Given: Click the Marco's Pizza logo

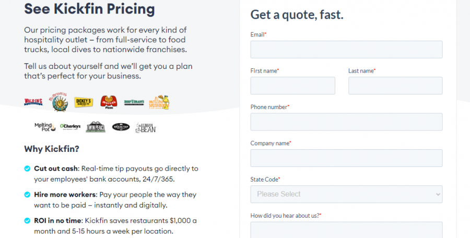Looking at the screenshot, I should point(108,102).
